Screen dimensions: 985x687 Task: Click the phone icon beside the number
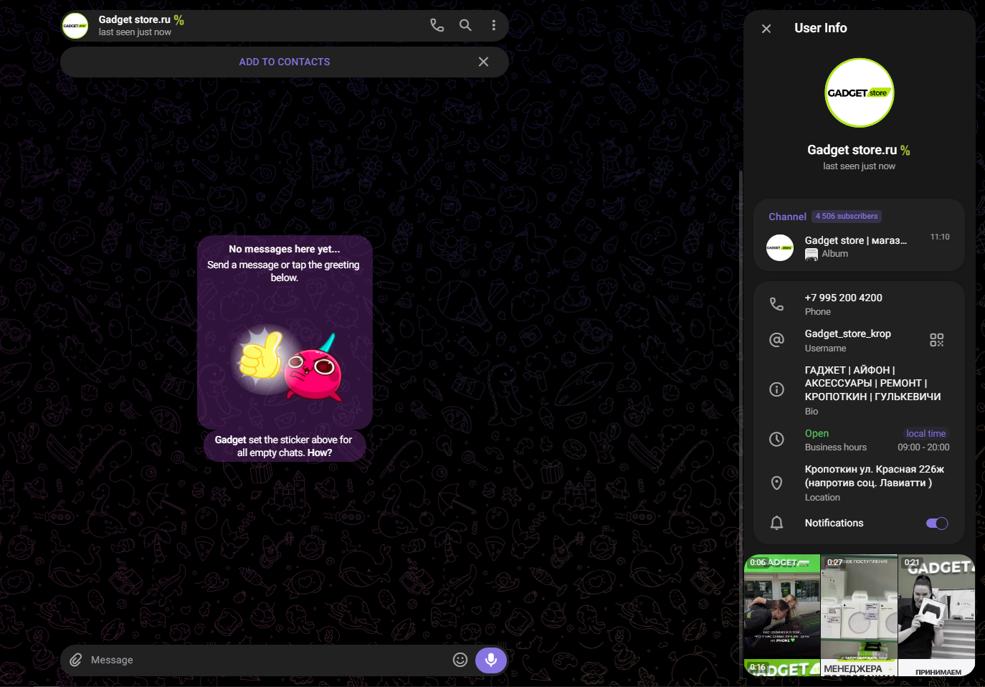click(776, 304)
